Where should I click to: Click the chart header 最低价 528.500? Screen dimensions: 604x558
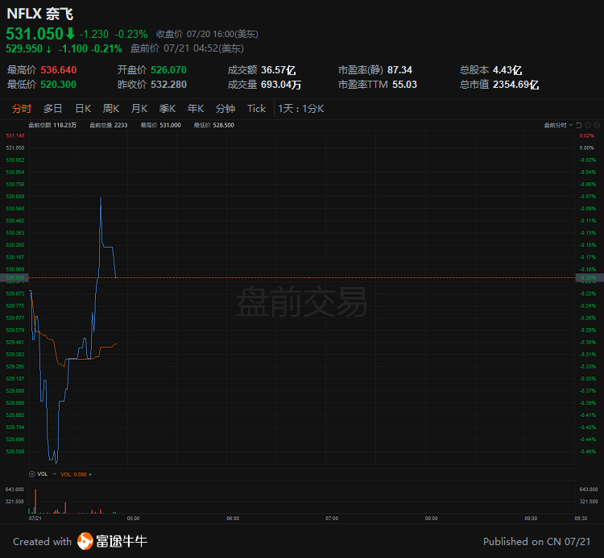tap(213, 125)
